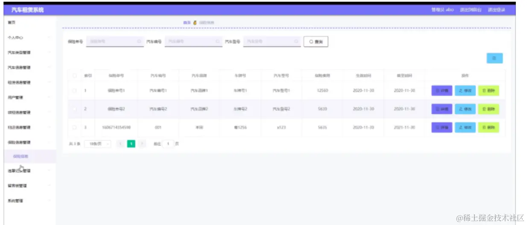Click 首页 in the breadcrumb
This screenshot has width=527, height=225.
187,22
